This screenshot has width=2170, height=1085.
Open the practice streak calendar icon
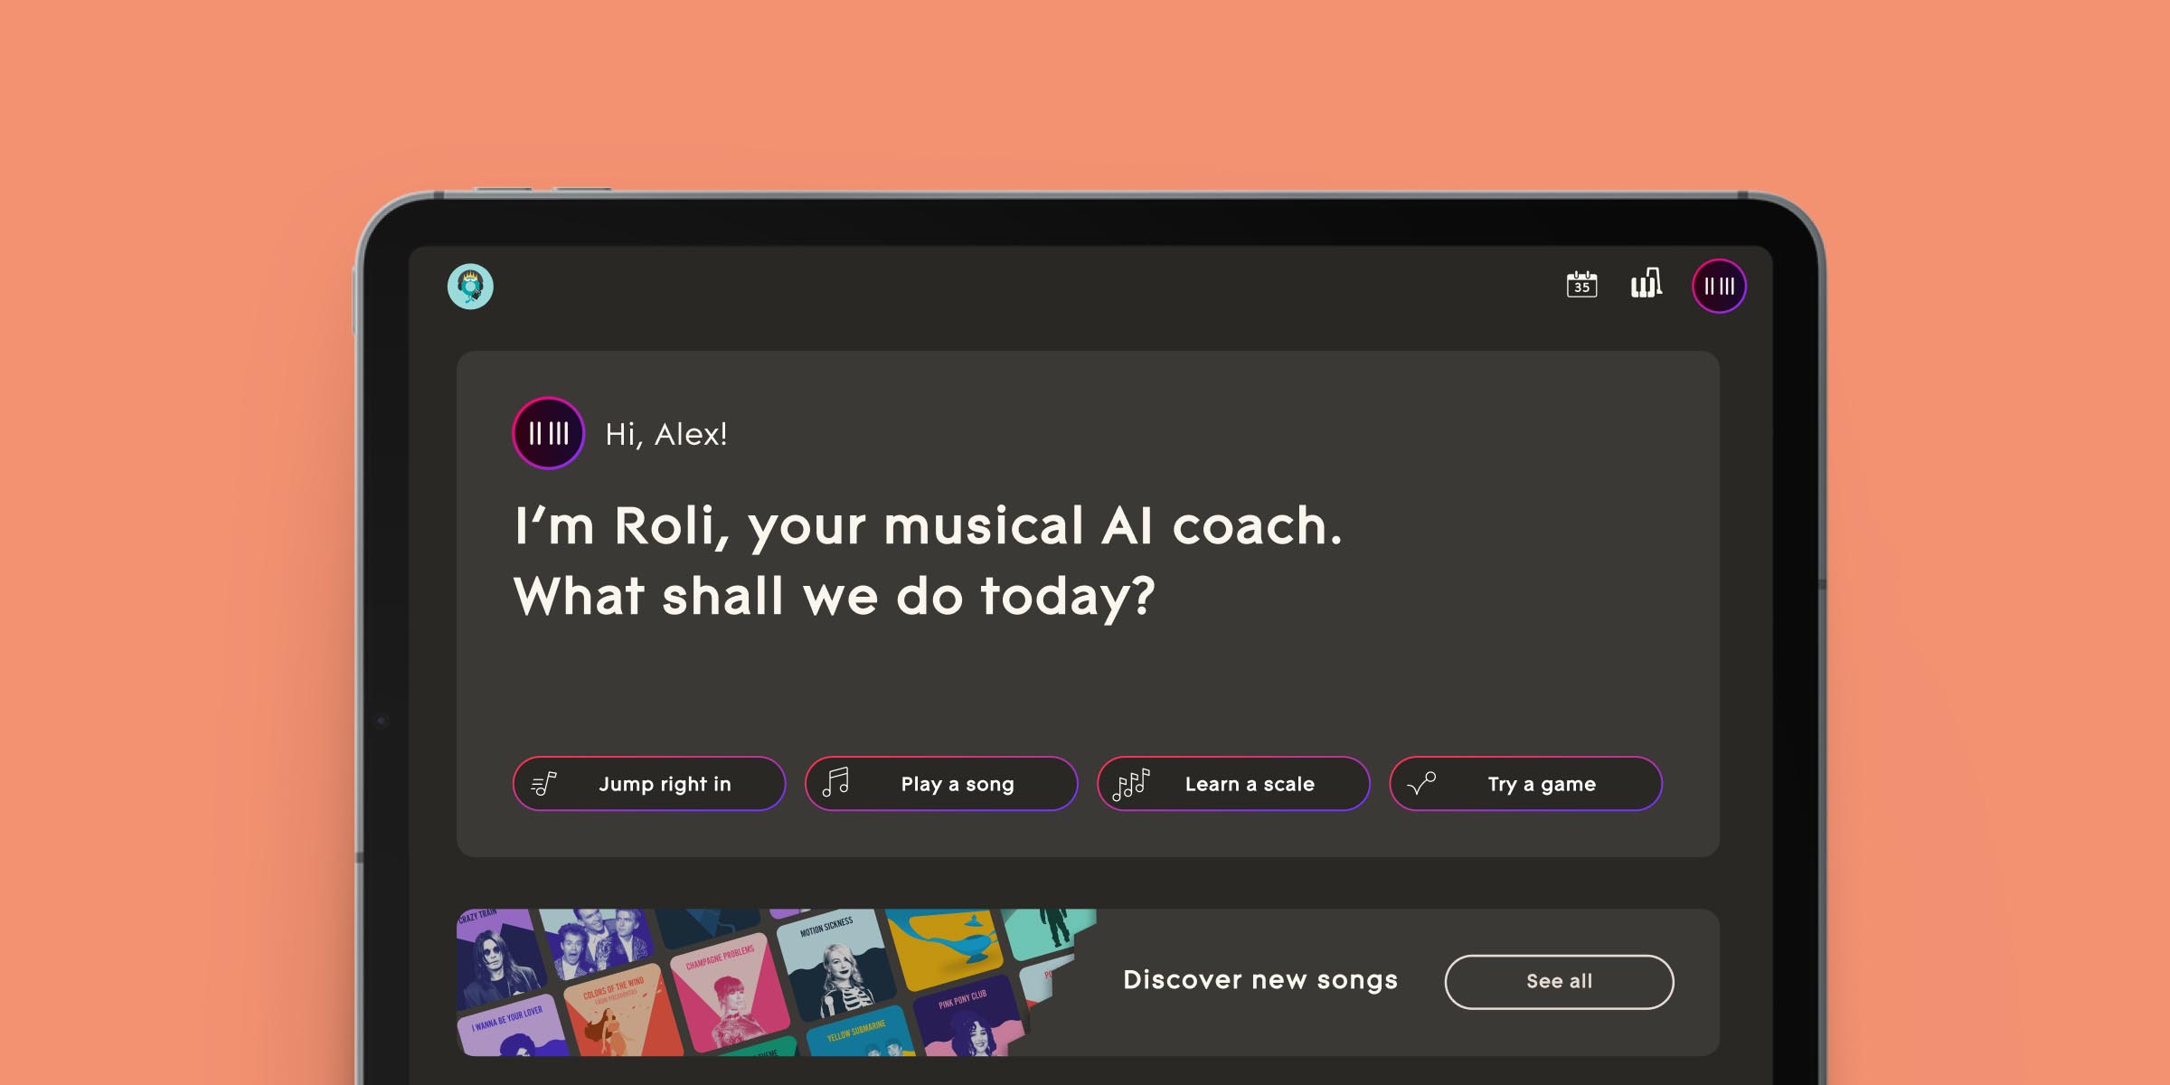click(1580, 285)
